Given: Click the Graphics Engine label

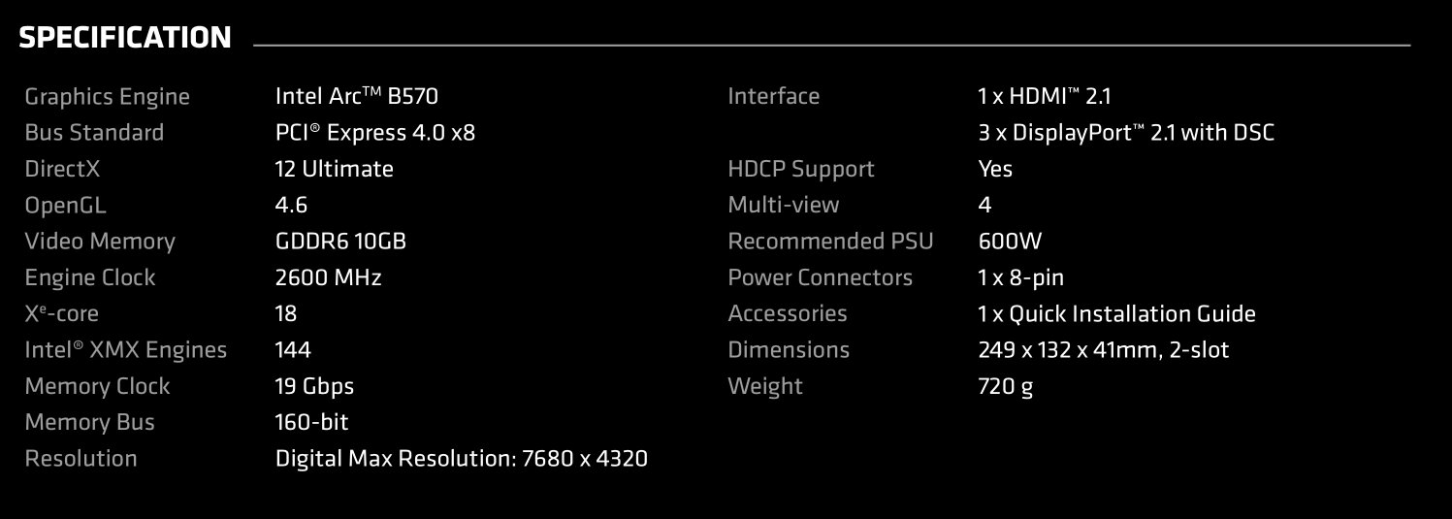Looking at the screenshot, I should coord(107,97).
